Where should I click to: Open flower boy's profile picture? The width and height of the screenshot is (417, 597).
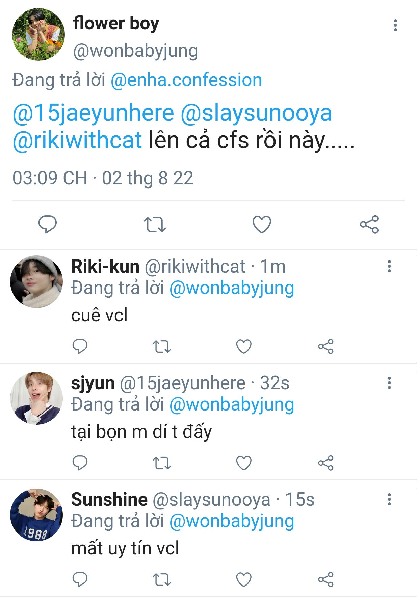point(38,34)
